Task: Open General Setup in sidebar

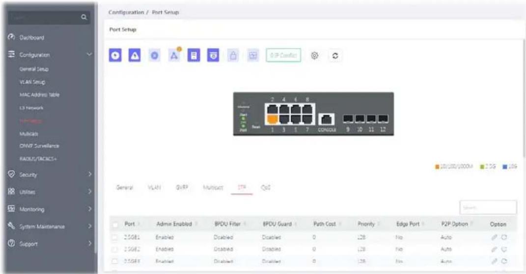Action: coord(34,69)
